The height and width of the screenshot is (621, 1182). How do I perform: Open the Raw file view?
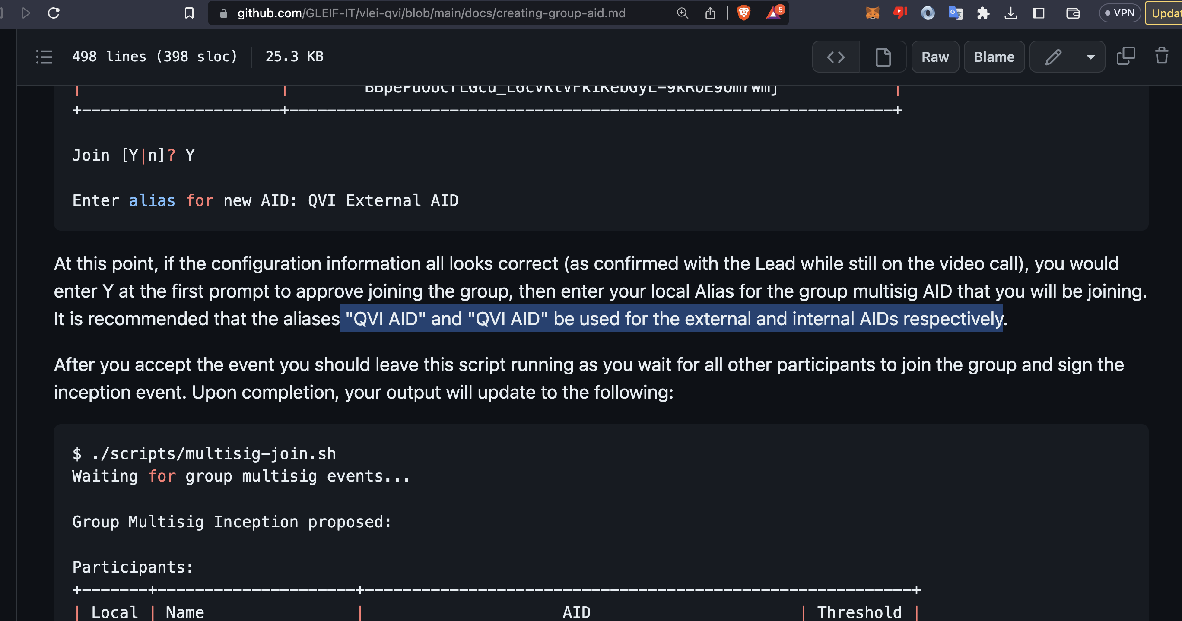point(935,57)
